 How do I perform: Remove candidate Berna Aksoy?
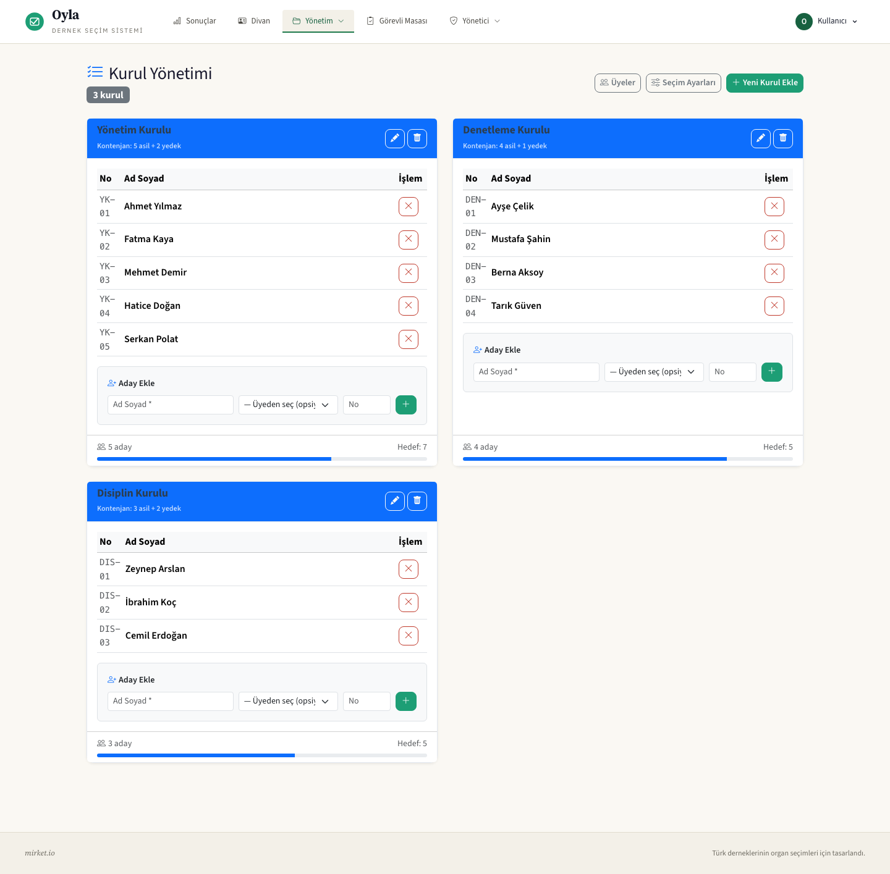click(x=774, y=273)
